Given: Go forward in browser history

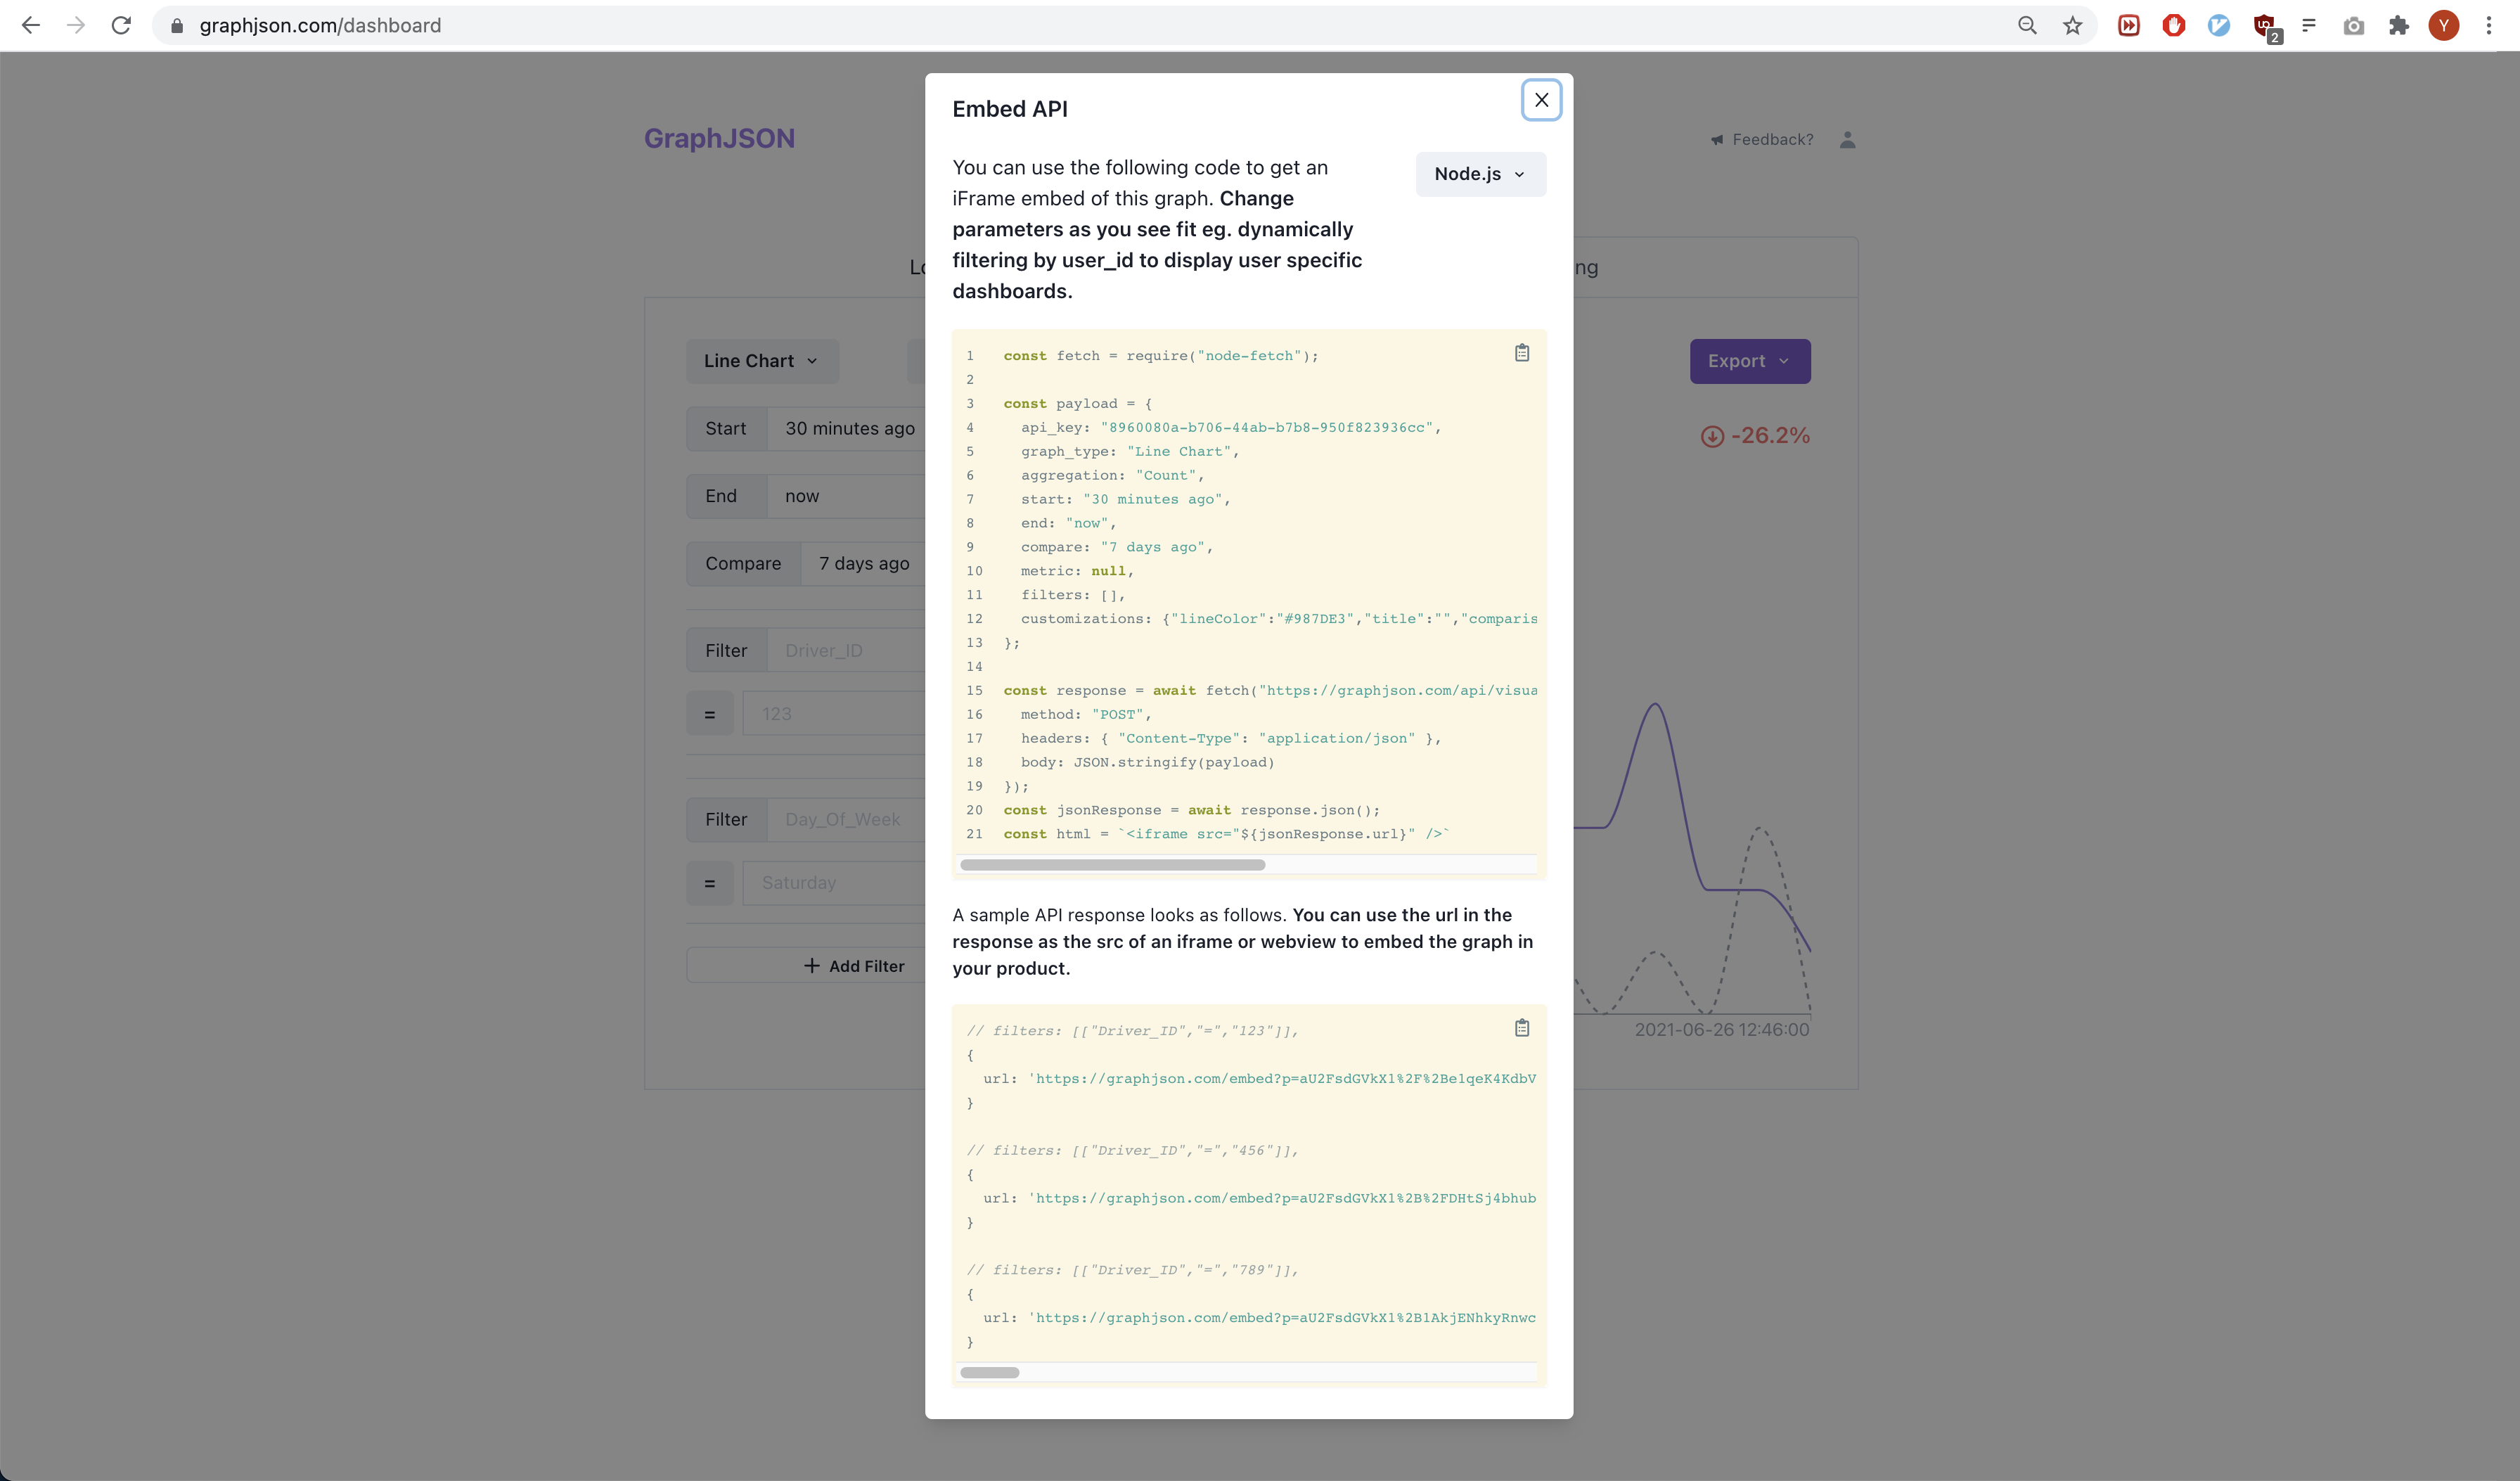Looking at the screenshot, I should pyautogui.click(x=76, y=26).
